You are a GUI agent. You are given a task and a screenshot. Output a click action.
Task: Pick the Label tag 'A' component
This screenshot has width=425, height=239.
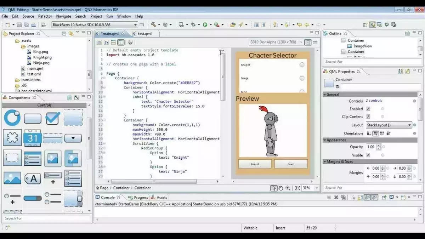[x=33, y=179]
